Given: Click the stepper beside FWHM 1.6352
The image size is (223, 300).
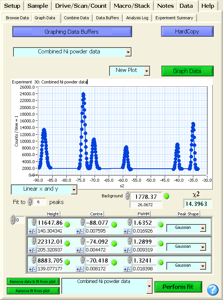Looking at the screenshot, I should tap(129, 223).
